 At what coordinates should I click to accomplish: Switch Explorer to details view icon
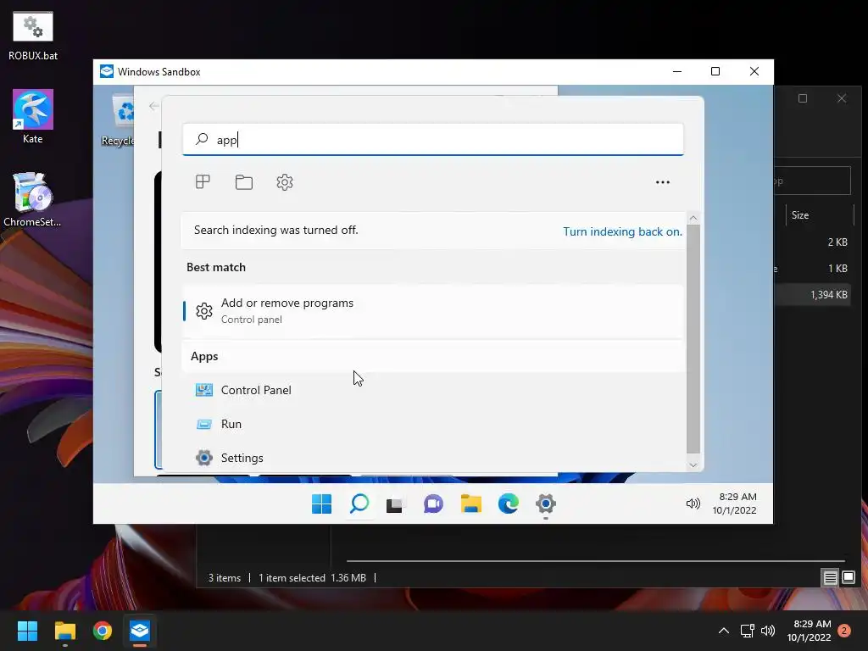pos(830,578)
